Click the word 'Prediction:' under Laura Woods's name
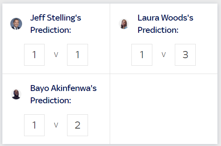The image size is (221, 146). [x=158, y=30]
